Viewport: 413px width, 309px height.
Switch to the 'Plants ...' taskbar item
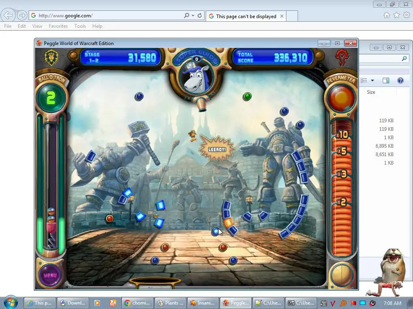[171, 303]
